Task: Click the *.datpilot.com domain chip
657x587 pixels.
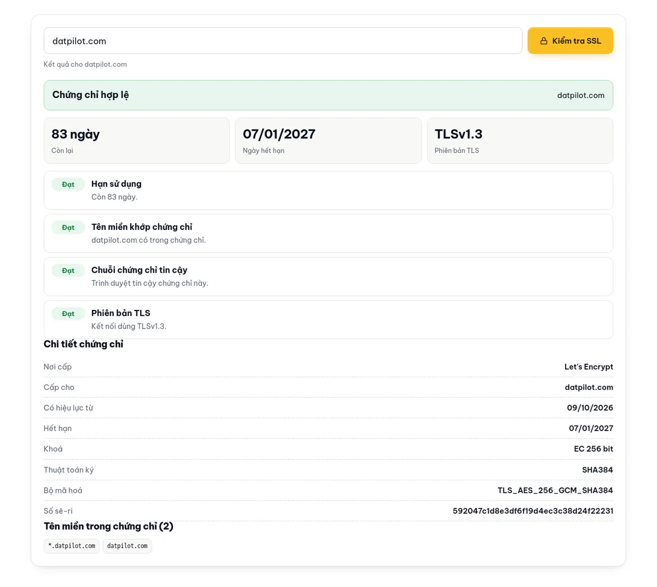Action: pyautogui.click(x=72, y=546)
